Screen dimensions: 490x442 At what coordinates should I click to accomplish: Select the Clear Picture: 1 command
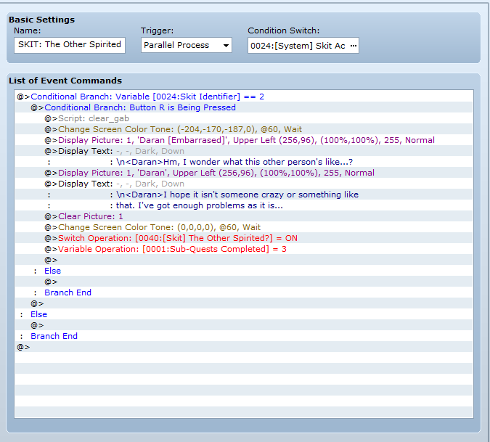click(x=91, y=216)
